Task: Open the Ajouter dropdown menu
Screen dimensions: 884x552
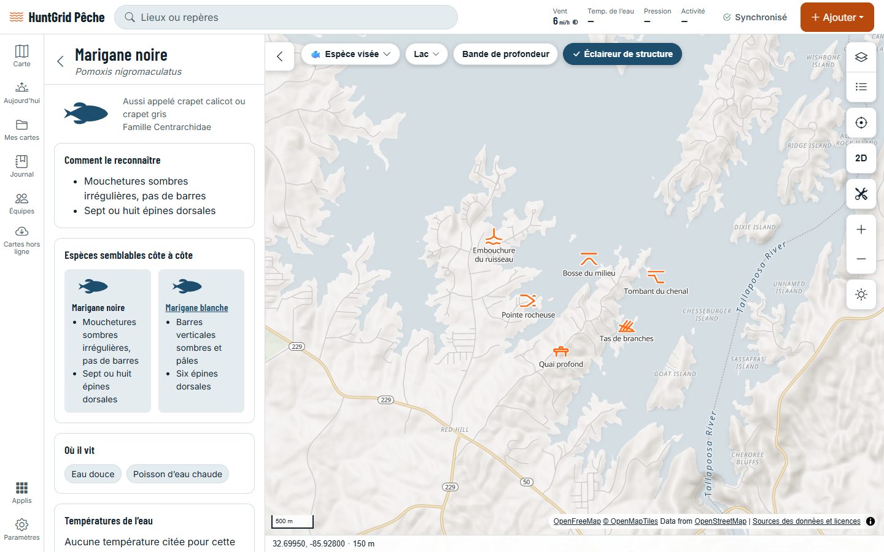Action: (837, 17)
